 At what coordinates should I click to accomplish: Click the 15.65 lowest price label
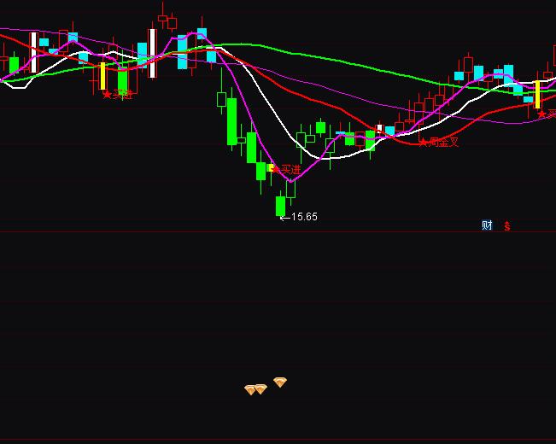pos(299,217)
